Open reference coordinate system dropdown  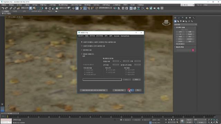pyautogui.click(x=63, y=8)
